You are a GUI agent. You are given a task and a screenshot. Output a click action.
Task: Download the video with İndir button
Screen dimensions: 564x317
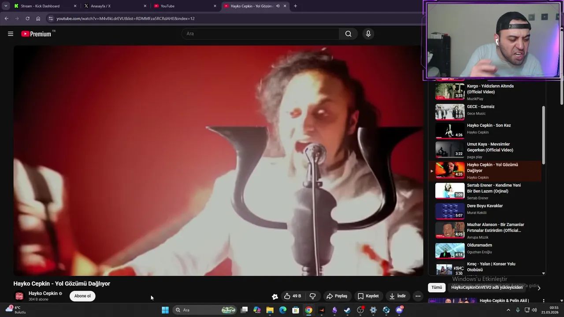pyautogui.click(x=397, y=296)
